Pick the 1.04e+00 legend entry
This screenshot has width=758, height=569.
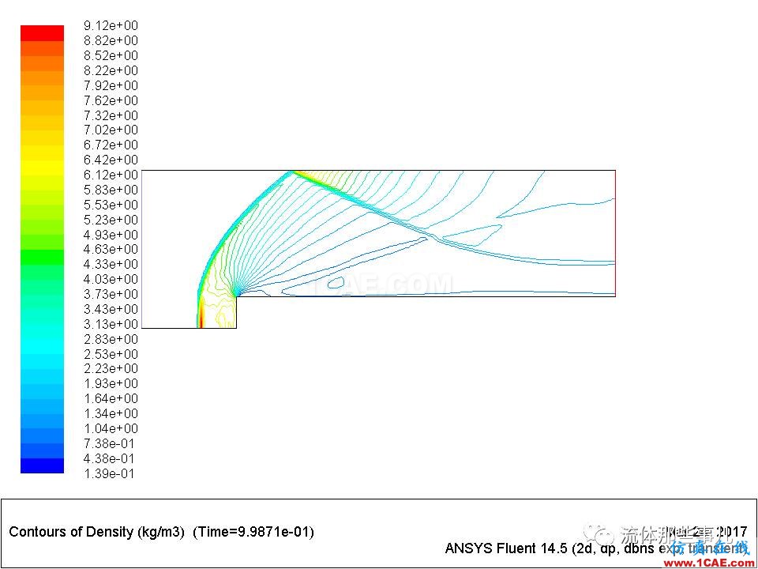[x=111, y=428]
